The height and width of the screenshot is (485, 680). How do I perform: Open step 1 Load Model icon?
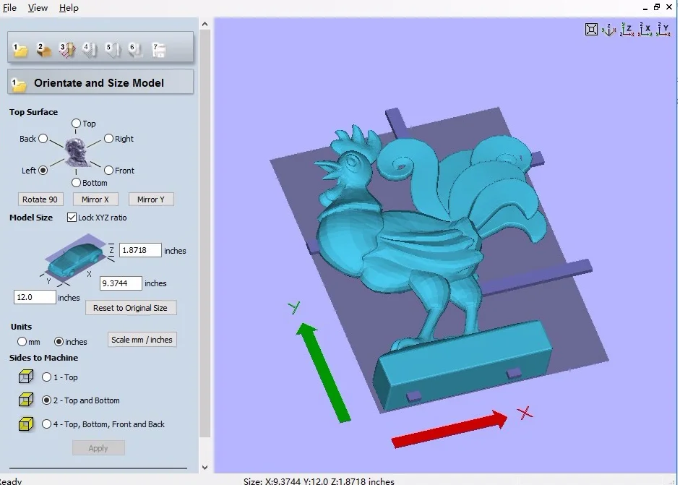(x=19, y=51)
